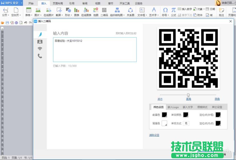The image size is (236, 160).
Task: Open the 页面布局 ribbon tab
Action: coord(58,3)
